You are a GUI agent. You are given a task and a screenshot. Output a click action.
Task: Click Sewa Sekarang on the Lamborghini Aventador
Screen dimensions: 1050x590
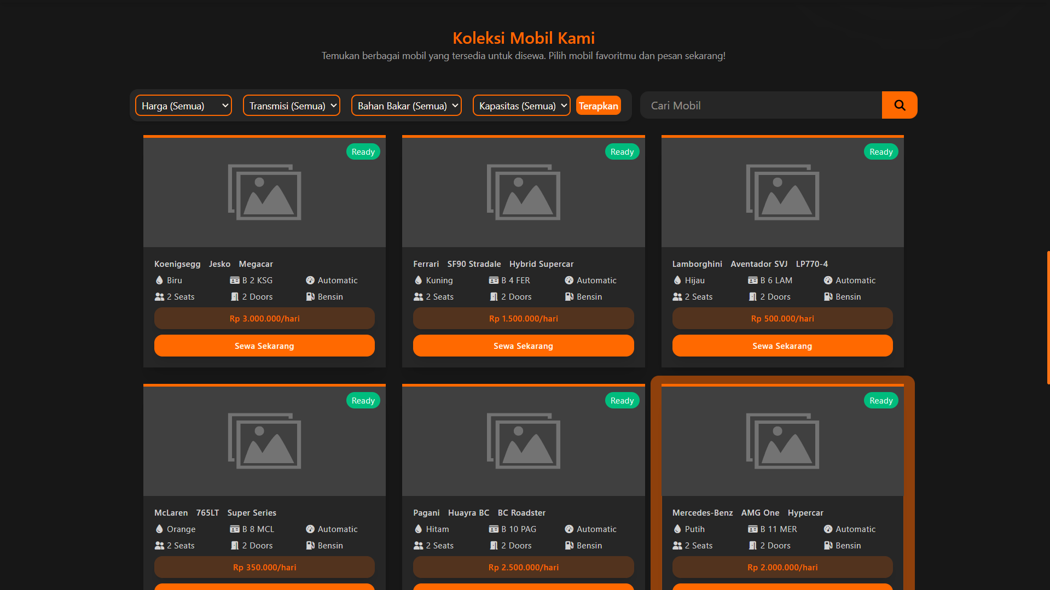tap(782, 346)
